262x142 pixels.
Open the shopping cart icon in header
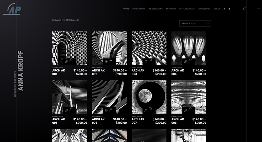pos(244,9)
